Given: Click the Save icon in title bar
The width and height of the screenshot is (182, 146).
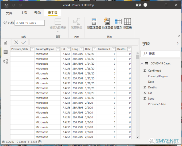Looking at the screenshot, I should [x=6, y=5].
